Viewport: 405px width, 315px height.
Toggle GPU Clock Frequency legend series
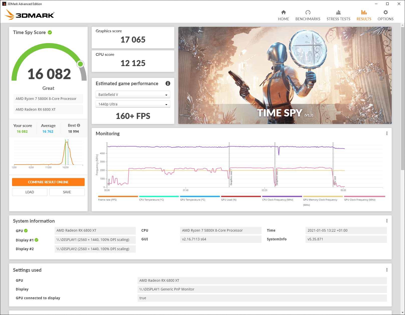coord(364,198)
